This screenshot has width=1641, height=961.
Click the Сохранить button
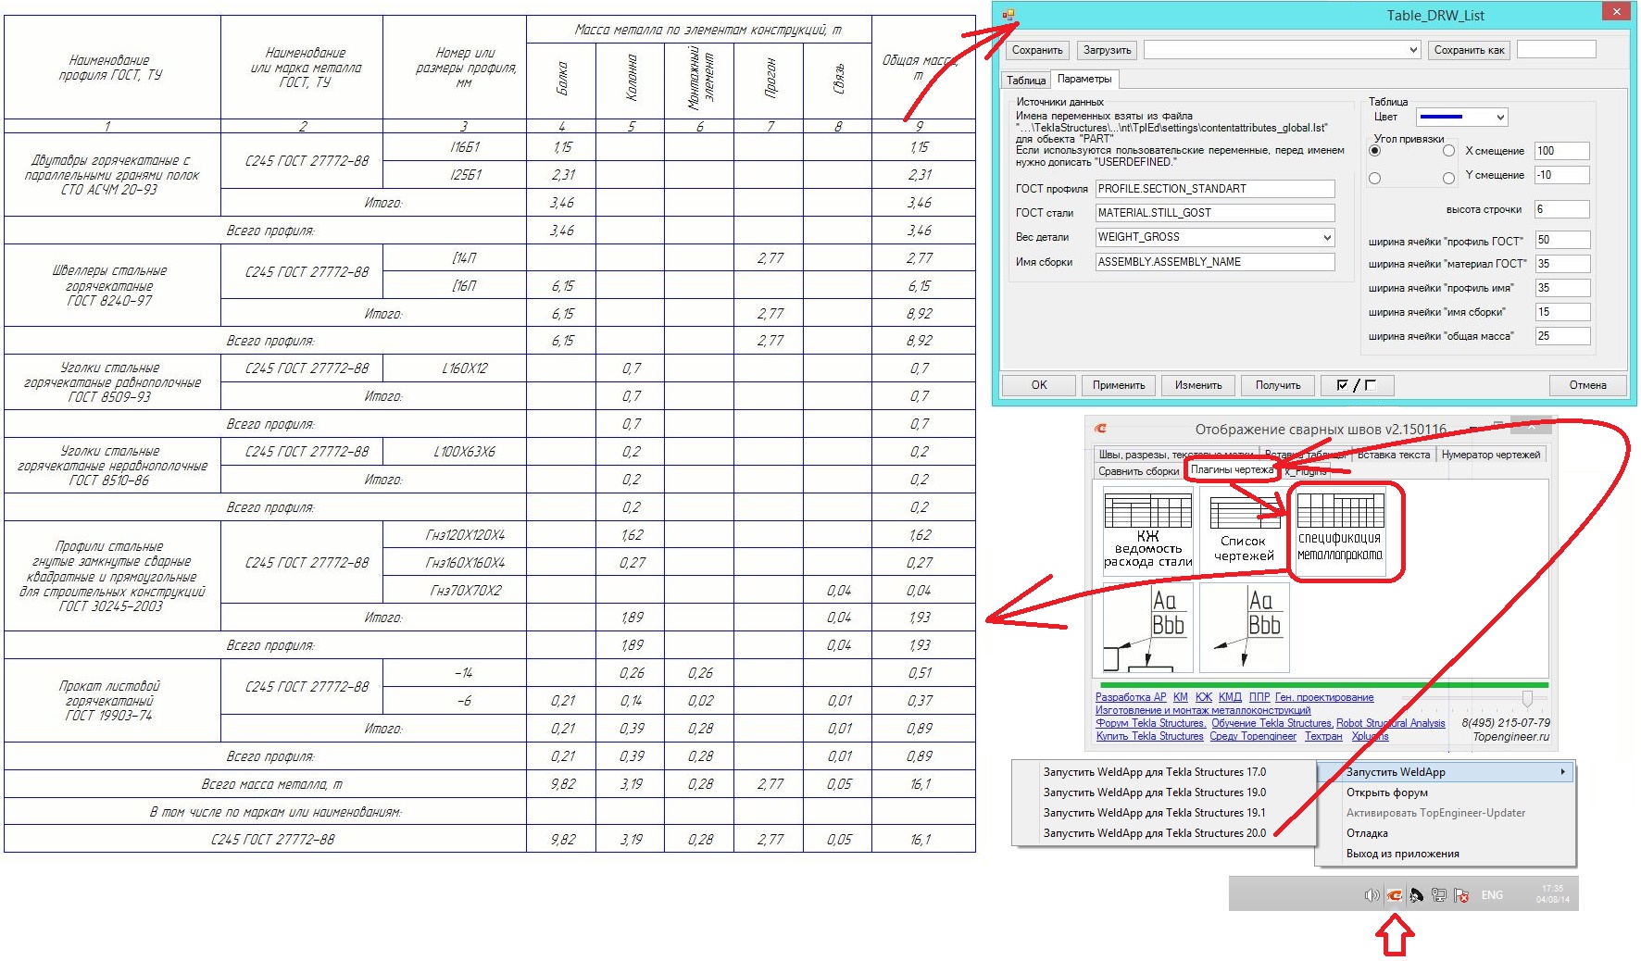tap(1037, 50)
